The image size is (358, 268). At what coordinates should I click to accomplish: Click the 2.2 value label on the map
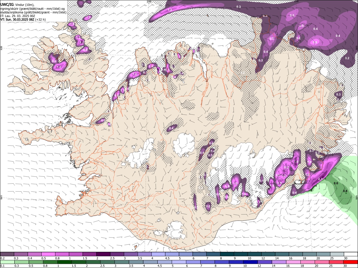click(81, 42)
